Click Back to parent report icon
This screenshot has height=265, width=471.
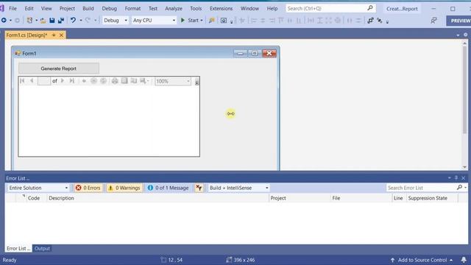coord(84,81)
